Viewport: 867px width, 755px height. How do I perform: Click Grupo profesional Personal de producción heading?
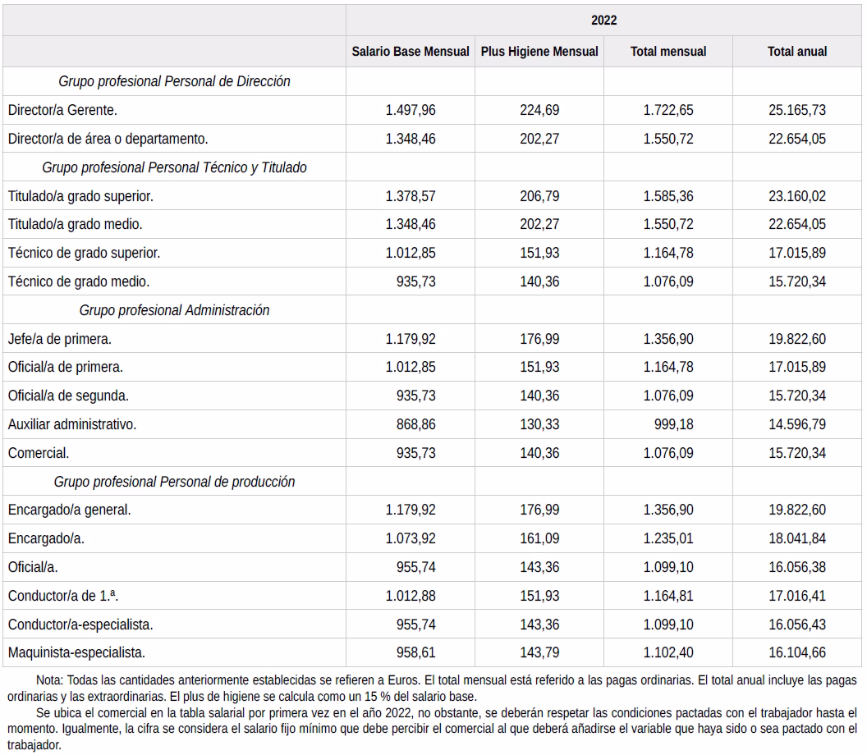click(x=174, y=482)
